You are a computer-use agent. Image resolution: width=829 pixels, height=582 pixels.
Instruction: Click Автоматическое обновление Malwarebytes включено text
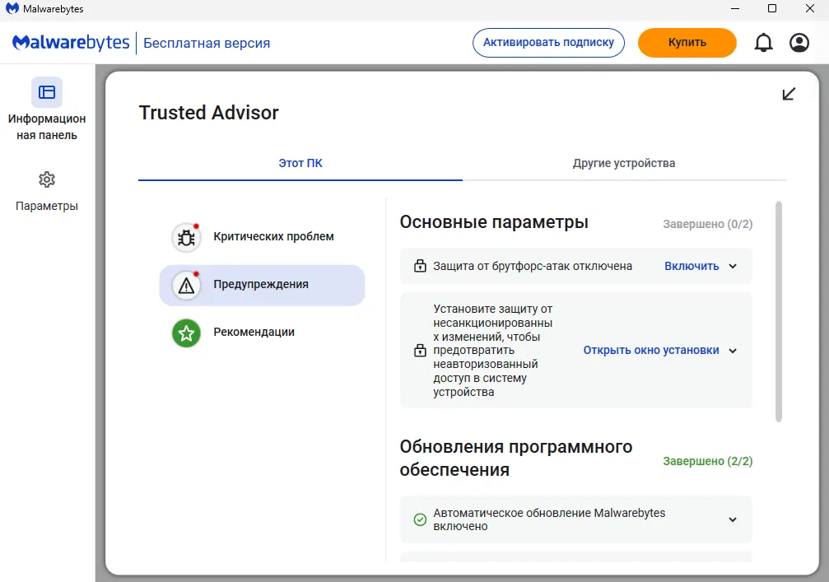click(549, 519)
